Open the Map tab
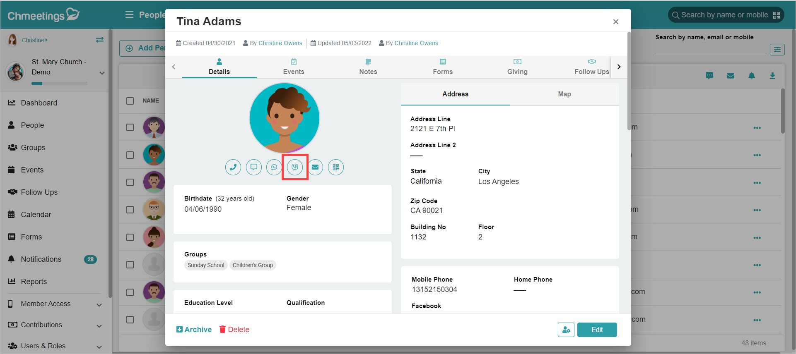Image resolution: width=796 pixels, height=354 pixels. pos(564,94)
